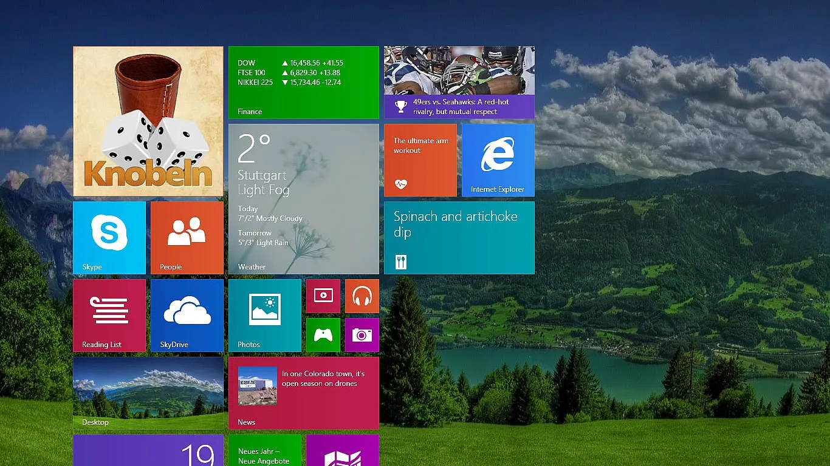Open the small Video tile

pos(323,296)
